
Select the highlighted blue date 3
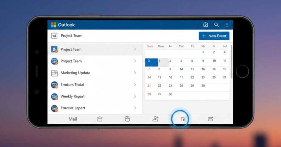tap(151, 63)
